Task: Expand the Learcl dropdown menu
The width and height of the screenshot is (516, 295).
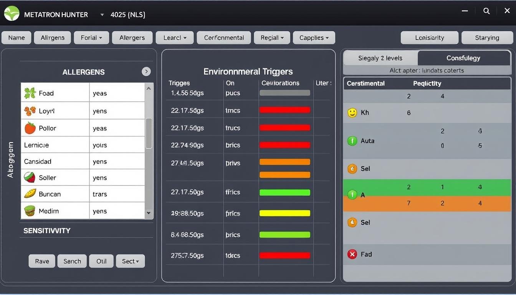Action: [175, 38]
